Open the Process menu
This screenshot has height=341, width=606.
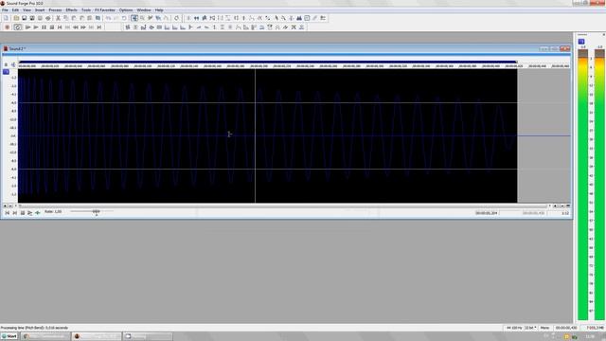pos(55,10)
